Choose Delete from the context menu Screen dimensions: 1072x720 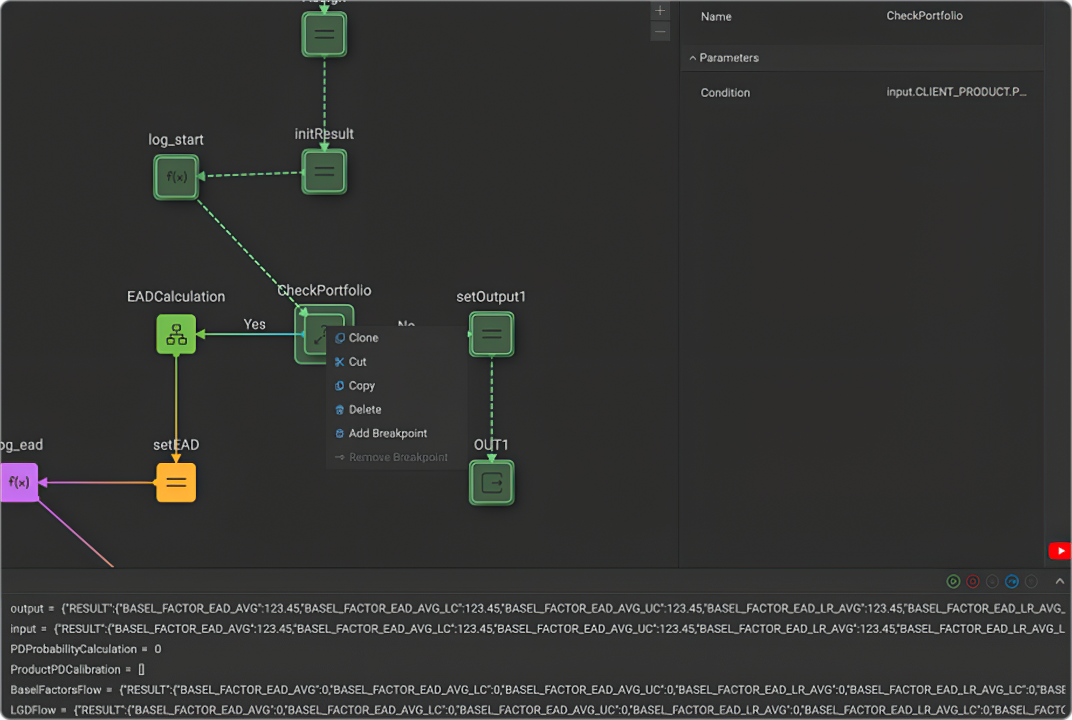pos(397,410)
